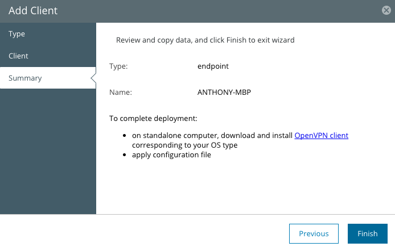Click the Previous button
This screenshot has height=251, width=395.
point(314,233)
